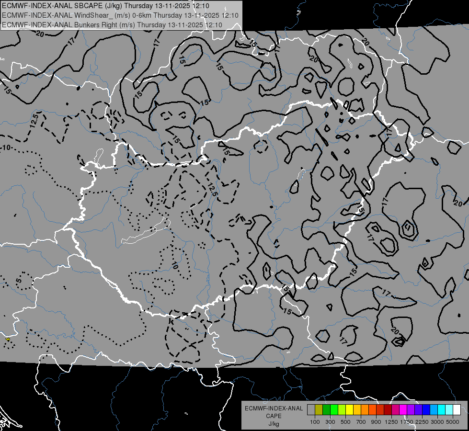Click the 5000 legend value
Viewport: 469px width, 431px height.
pyautogui.click(x=453, y=422)
